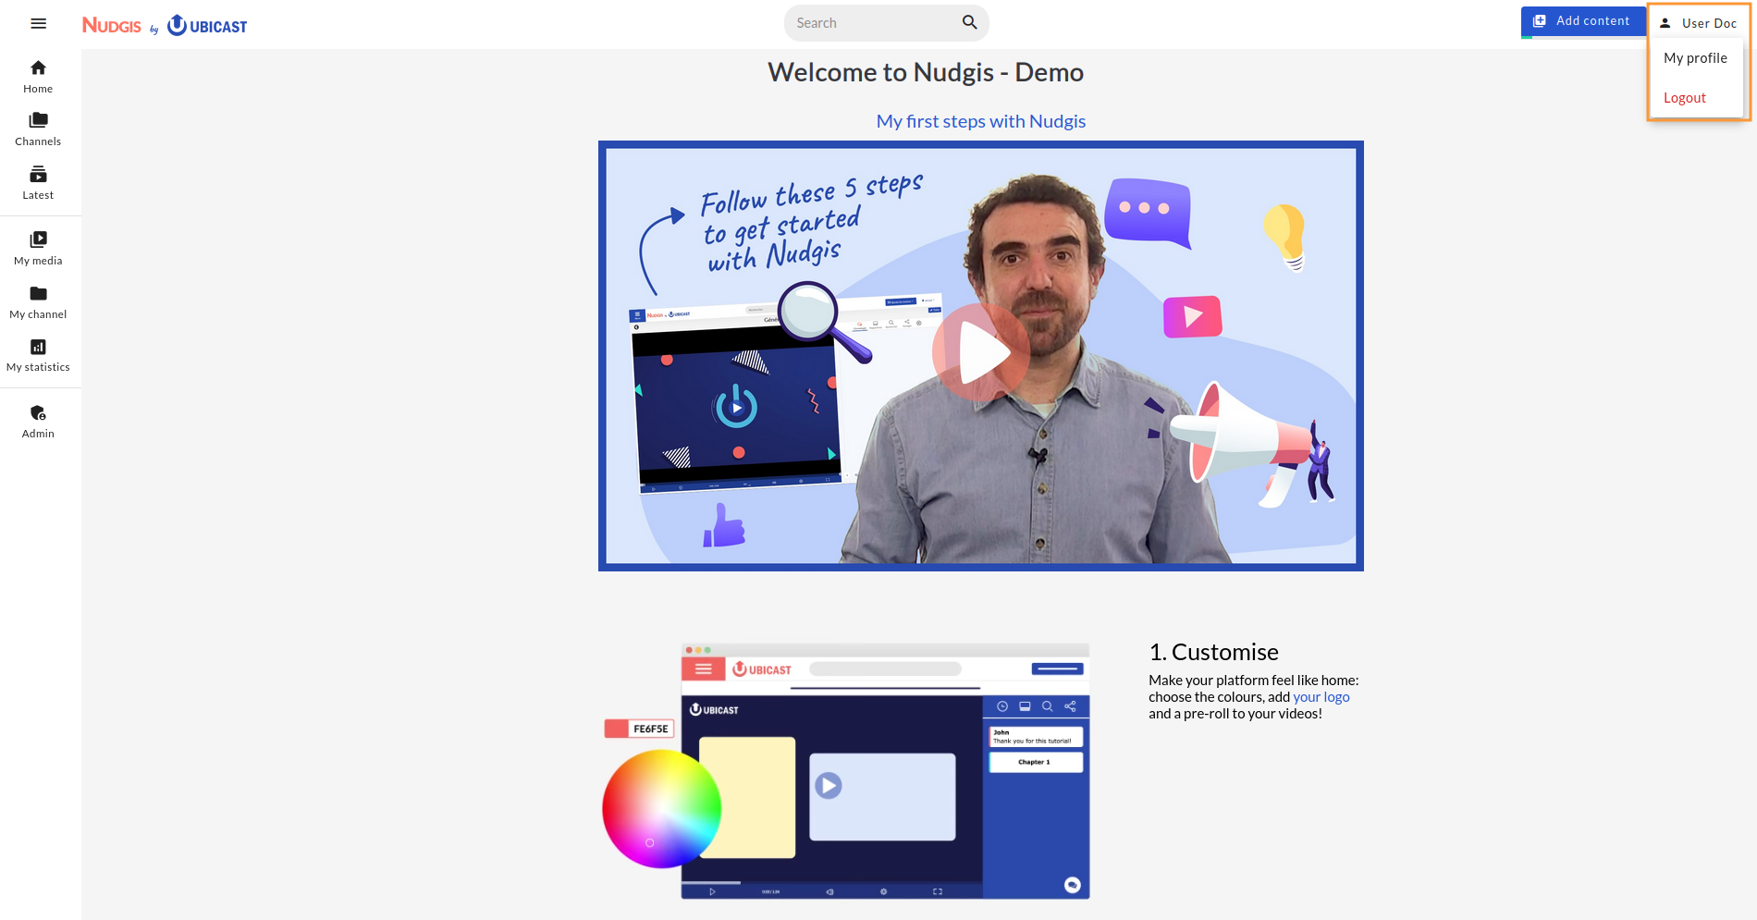Click the Nudgis by UbiCast logo

(x=165, y=25)
